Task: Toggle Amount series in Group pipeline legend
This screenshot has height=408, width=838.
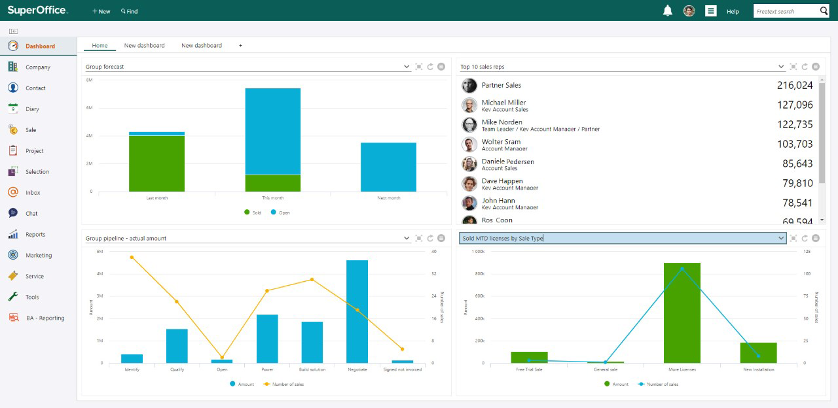Action: (242, 384)
